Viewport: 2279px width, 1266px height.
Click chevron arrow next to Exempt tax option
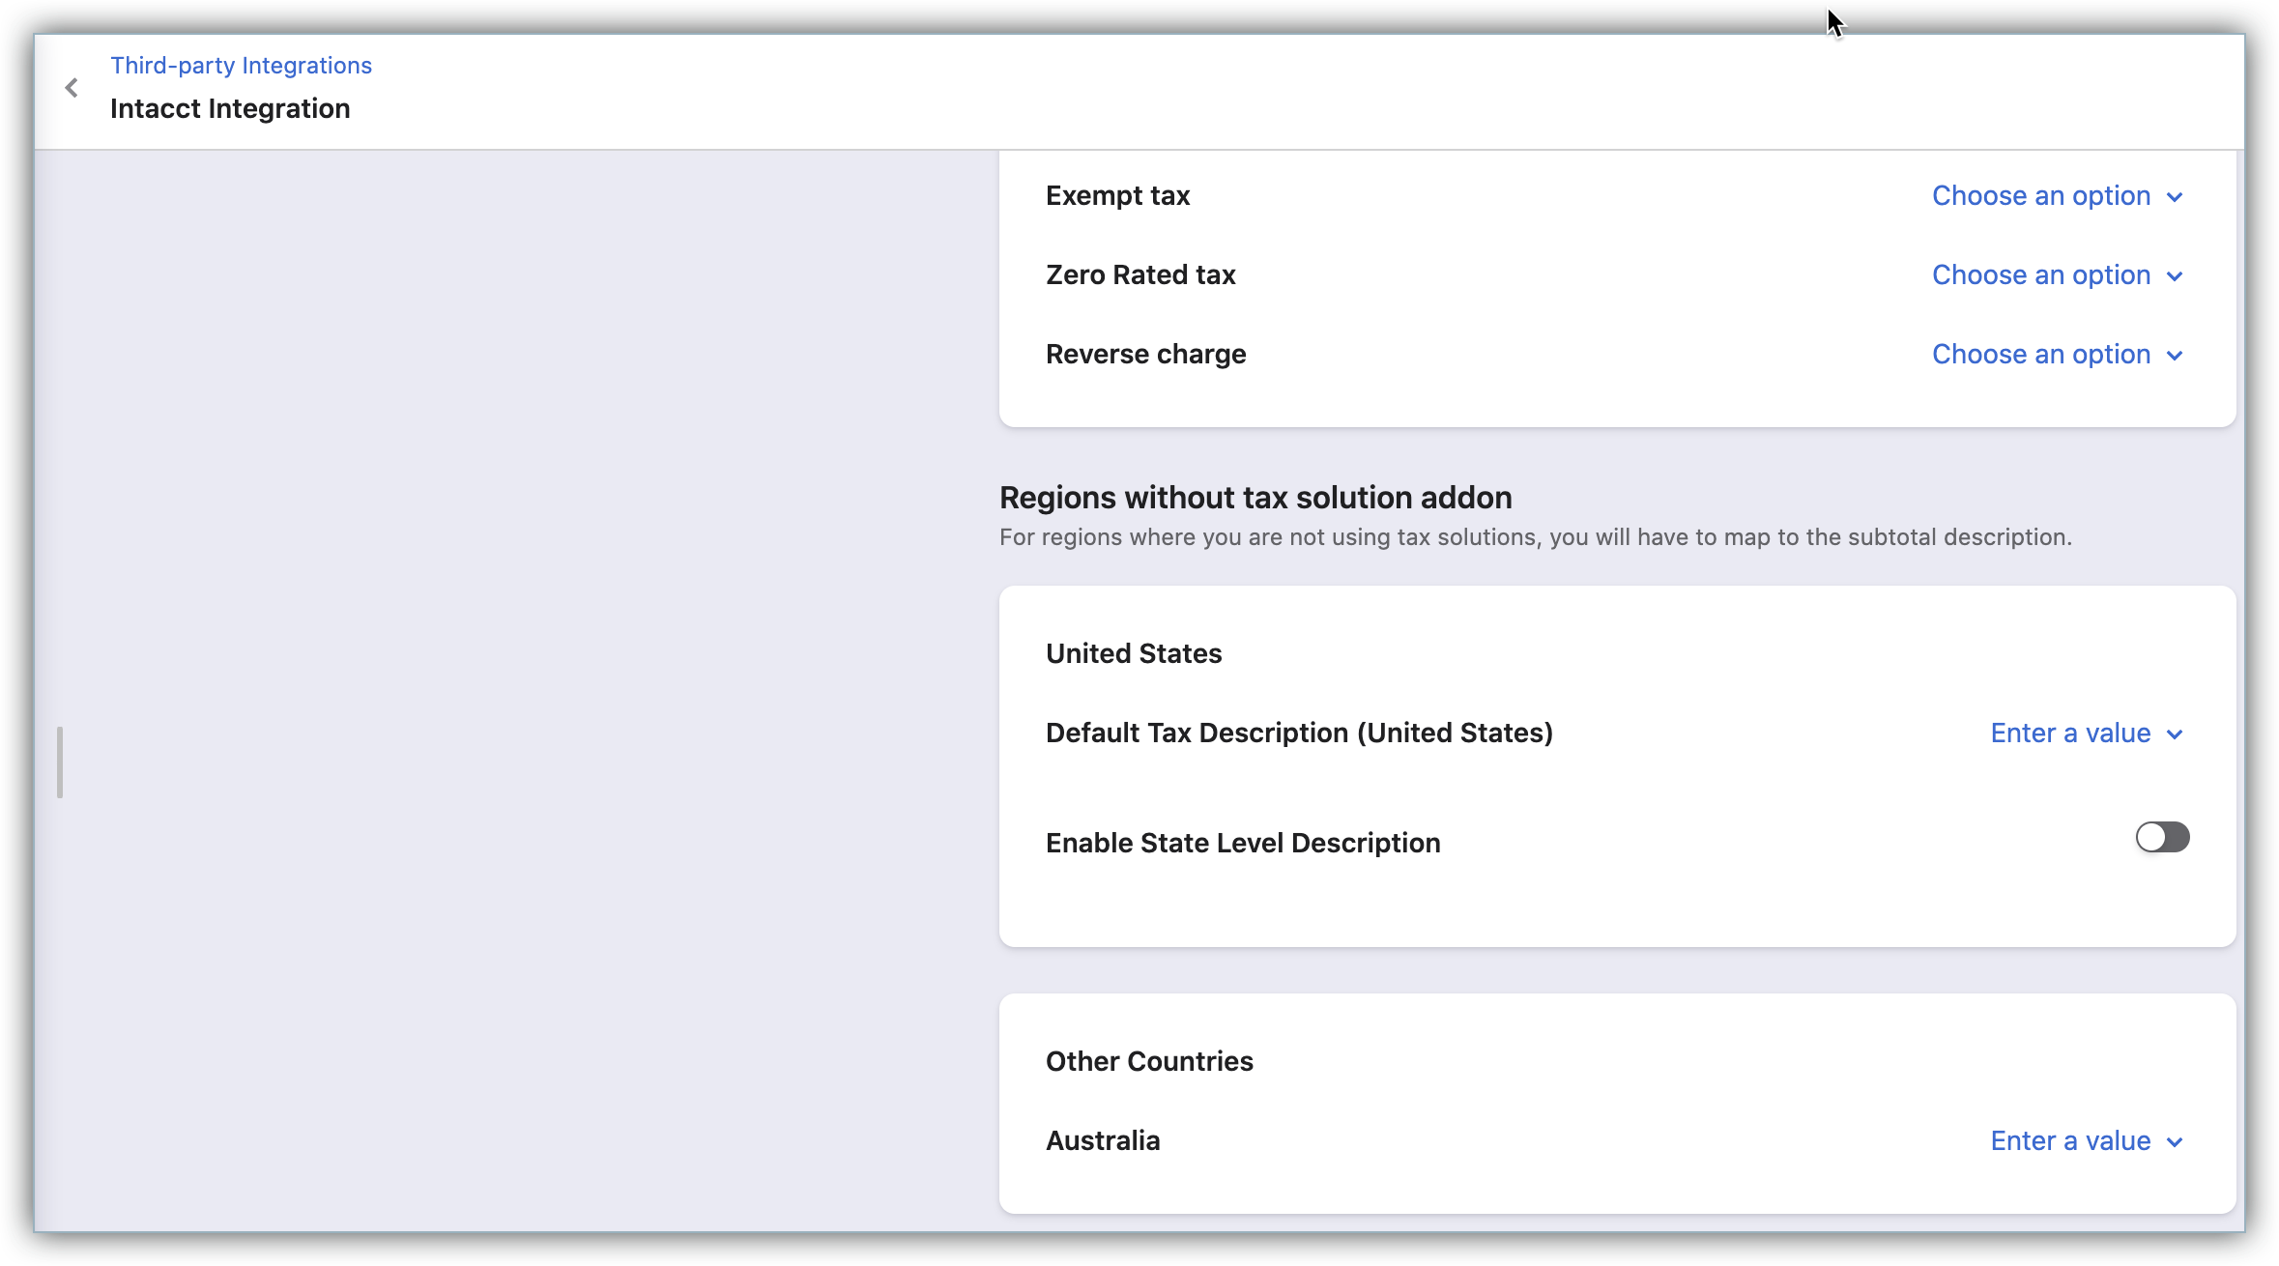(2175, 197)
